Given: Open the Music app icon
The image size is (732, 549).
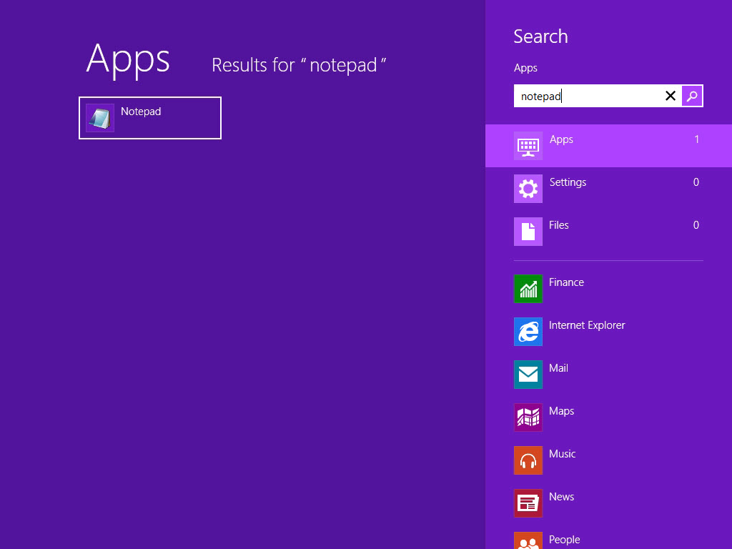Looking at the screenshot, I should point(528,460).
